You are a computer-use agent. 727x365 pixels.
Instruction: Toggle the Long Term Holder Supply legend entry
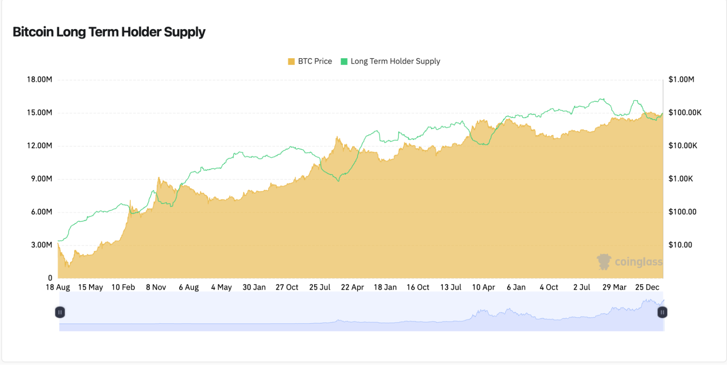(390, 61)
